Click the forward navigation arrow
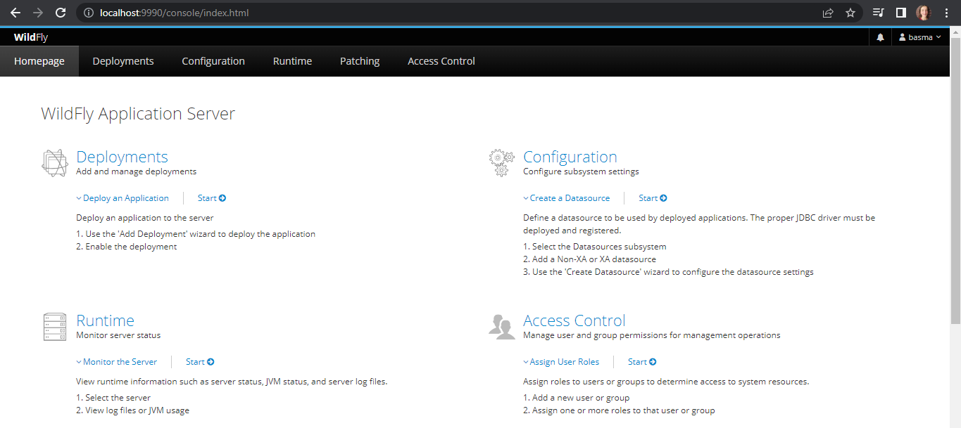The width and height of the screenshot is (961, 428). point(38,13)
